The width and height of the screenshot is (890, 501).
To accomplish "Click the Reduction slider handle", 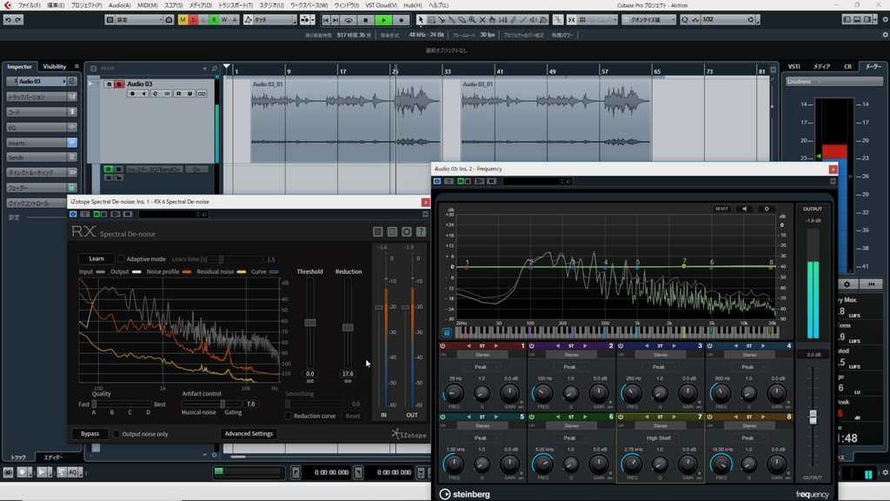I will click(348, 327).
